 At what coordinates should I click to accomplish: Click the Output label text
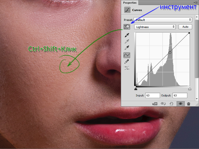coord(166,96)
